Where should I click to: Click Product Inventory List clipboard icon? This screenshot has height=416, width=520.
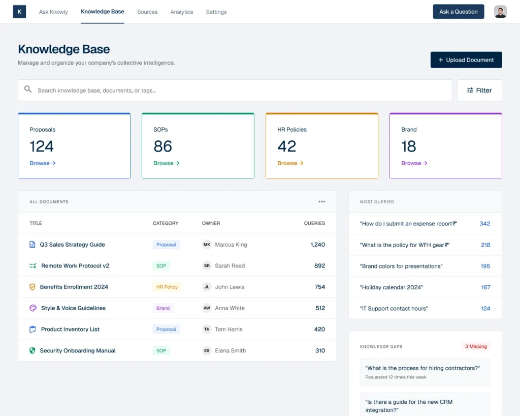33,330
